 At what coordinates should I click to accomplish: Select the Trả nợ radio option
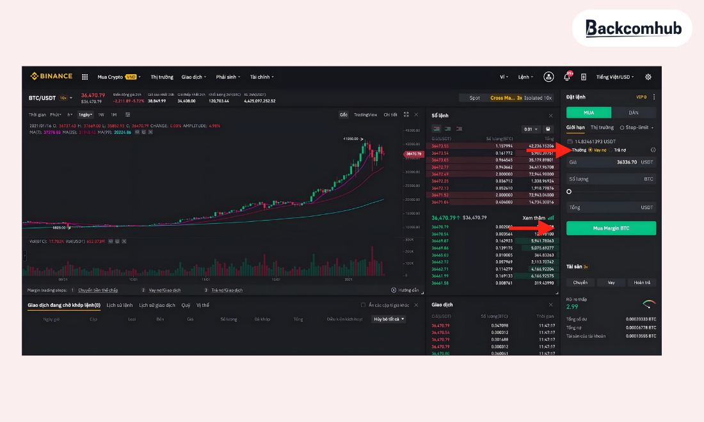[618, 150]
